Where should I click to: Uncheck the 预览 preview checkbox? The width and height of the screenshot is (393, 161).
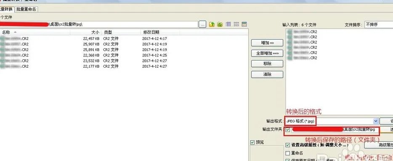point(252,143)
